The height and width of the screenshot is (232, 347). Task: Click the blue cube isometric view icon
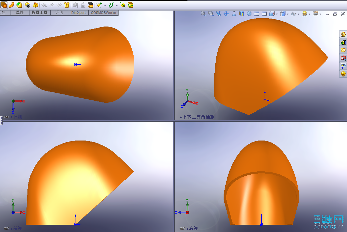click(x=249, y=14)
